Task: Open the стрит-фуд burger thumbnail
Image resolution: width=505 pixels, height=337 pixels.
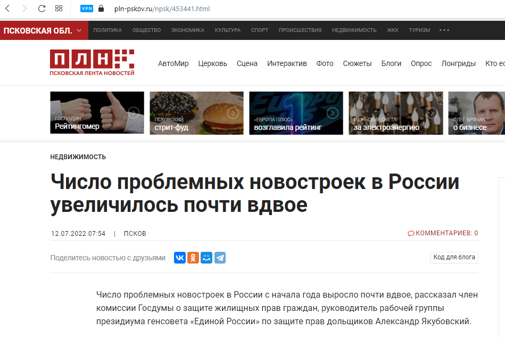Action: 196,113
